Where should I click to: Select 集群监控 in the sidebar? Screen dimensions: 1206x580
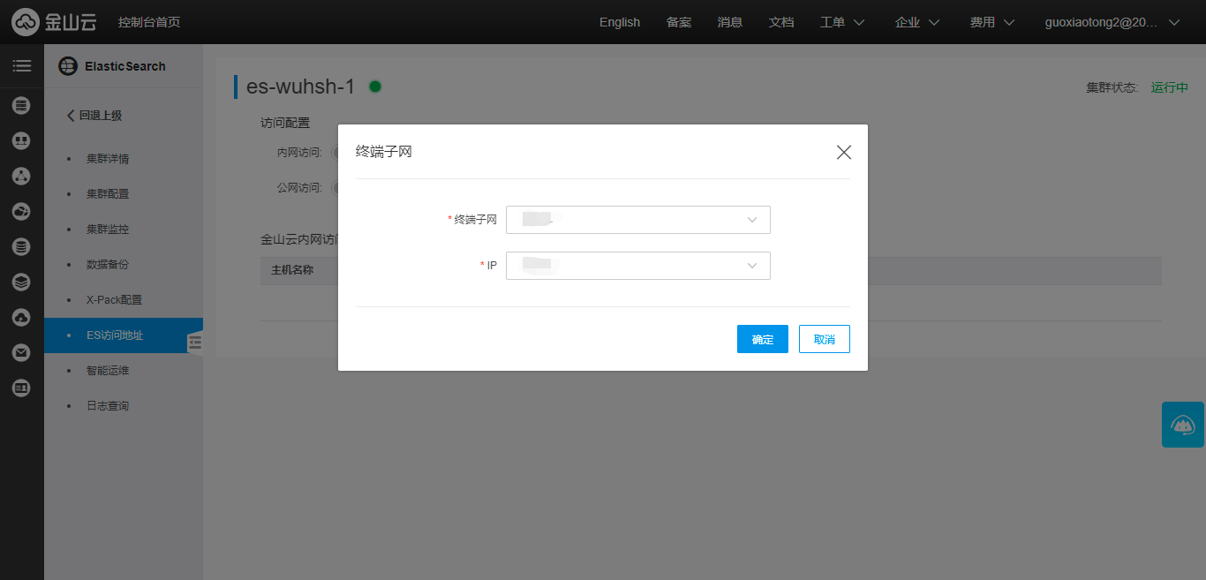(108, 230)
